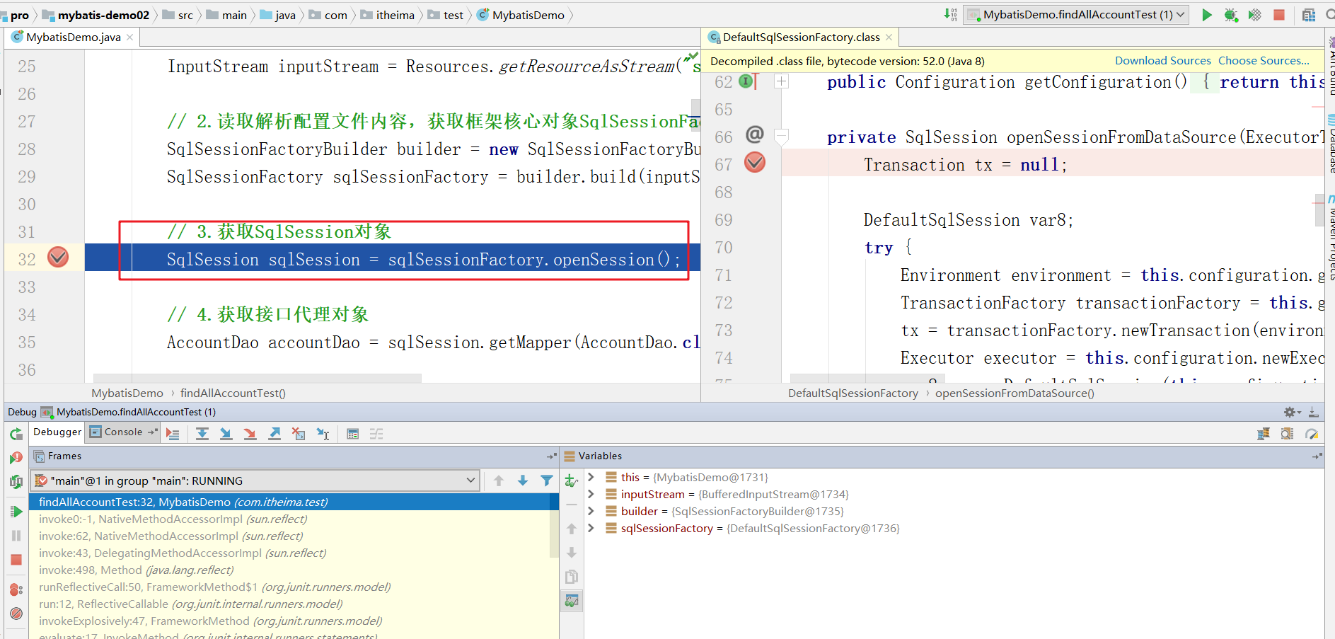The height and width of the screenshot is (639, 1335).
Task: Open Evaluate Expression calculator icon
Action: point(352,434)
